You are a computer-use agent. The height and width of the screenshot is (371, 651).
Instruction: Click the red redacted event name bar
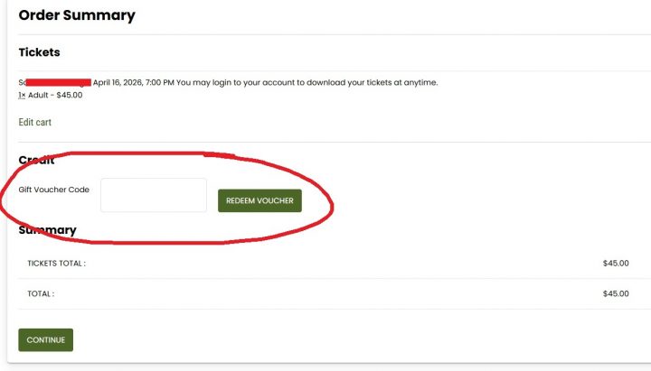tap(58, 82)
